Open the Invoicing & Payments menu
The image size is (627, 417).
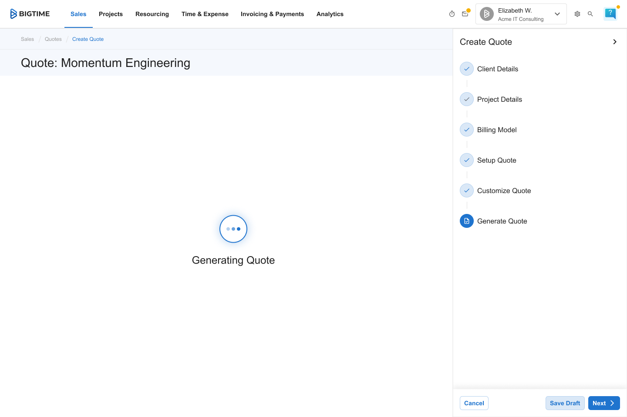pyautogui.click(x=272, y=14)
